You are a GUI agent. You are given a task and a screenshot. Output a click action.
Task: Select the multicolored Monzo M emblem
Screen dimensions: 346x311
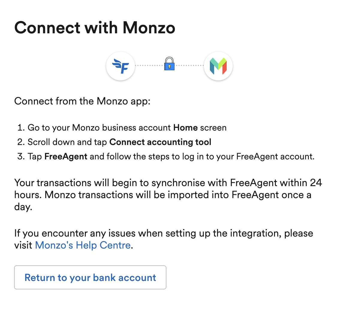point(218,66)
